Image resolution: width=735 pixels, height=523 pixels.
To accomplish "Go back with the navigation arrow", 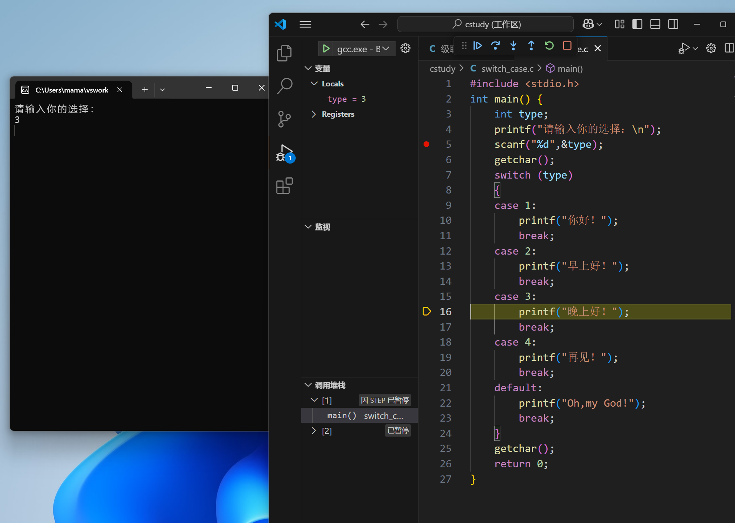I will (365, 24).
